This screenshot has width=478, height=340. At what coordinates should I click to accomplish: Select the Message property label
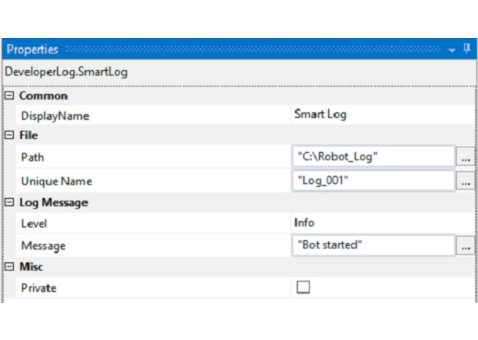coord(43,246)
